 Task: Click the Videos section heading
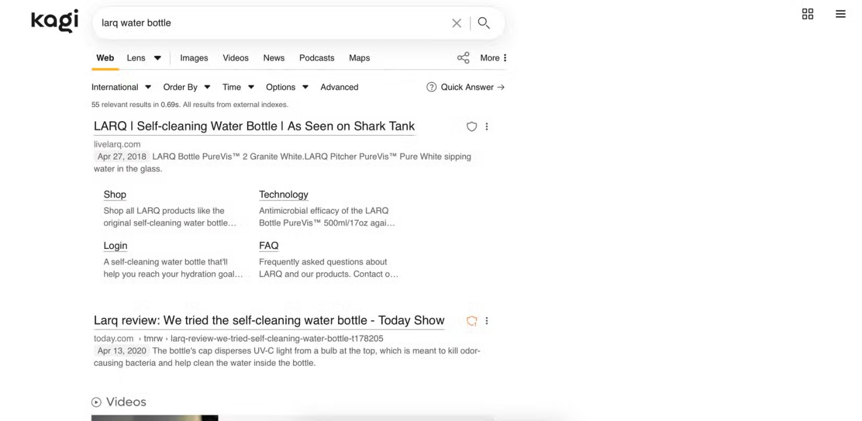point(126,402)
